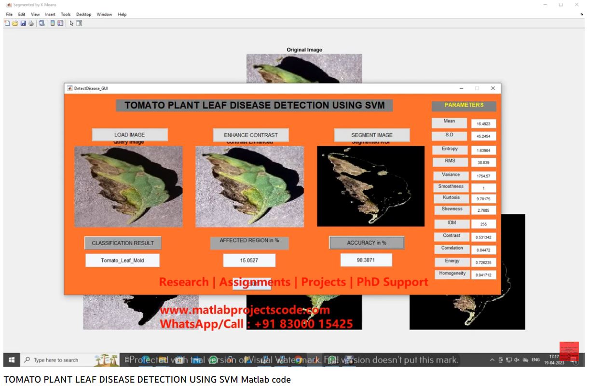This screenshot has width=589, height=386.
Task: Click the S.D parameter label
Action: (x=449, y=135)
